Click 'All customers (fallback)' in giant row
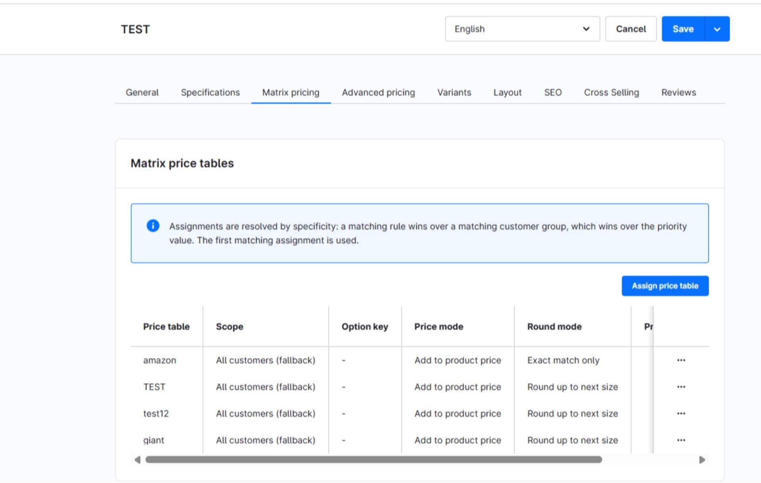 click(x=266, y=440)
